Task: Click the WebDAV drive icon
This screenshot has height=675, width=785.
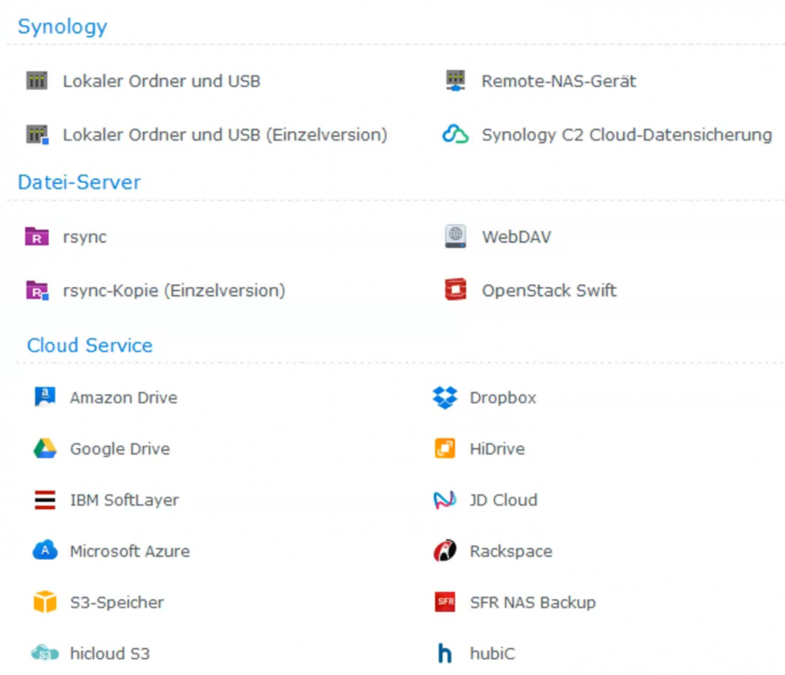Action: [456, 236]
